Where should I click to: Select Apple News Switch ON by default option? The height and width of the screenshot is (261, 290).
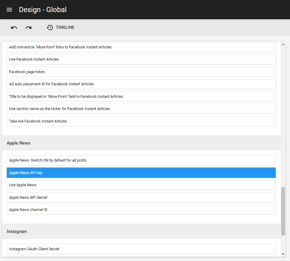click(x=141, y=160)
